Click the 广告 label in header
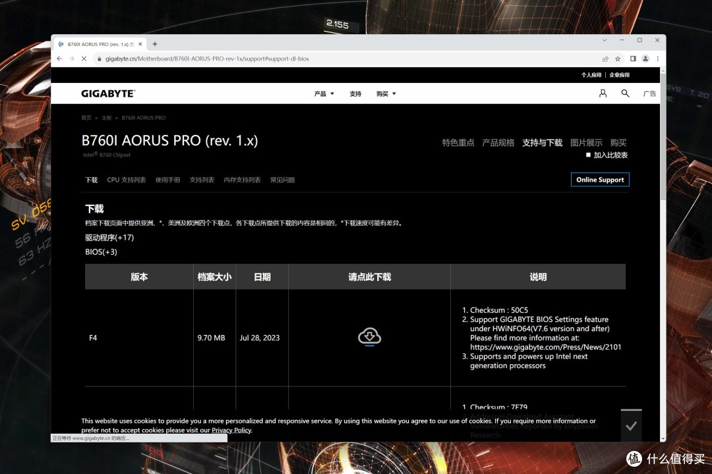This screenshot has height=474, width=712. click(x=649, y=93)
